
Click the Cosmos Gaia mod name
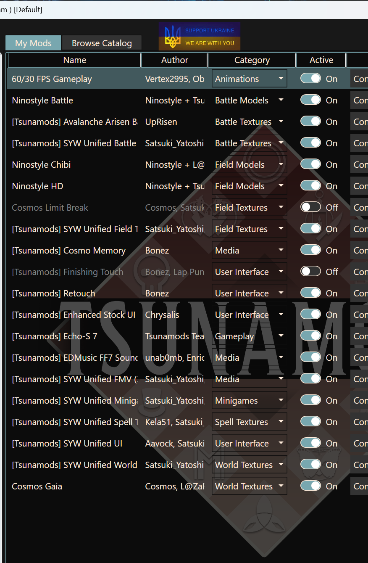coord(37,486)
